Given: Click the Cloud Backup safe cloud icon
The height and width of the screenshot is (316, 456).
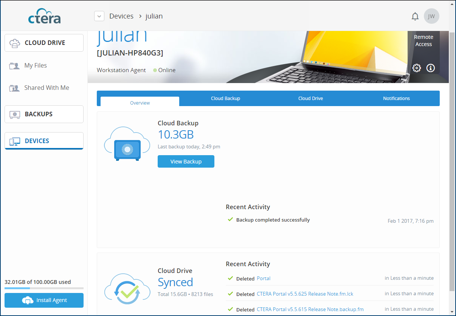Looking at the screenshot, I should (x=127, y=145).
